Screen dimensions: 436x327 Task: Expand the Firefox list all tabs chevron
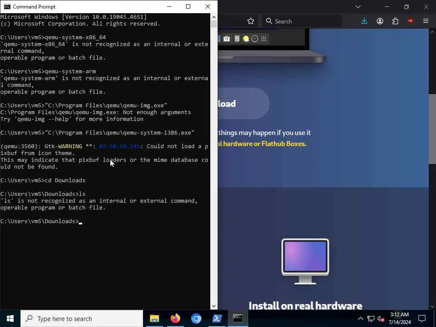tap(358, 7)
